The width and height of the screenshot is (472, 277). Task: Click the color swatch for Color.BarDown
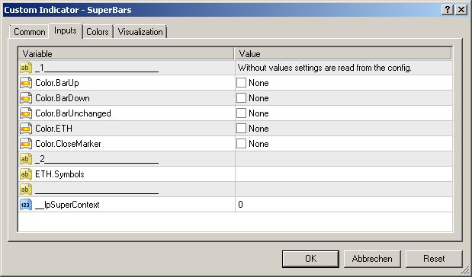click(241, 98)
